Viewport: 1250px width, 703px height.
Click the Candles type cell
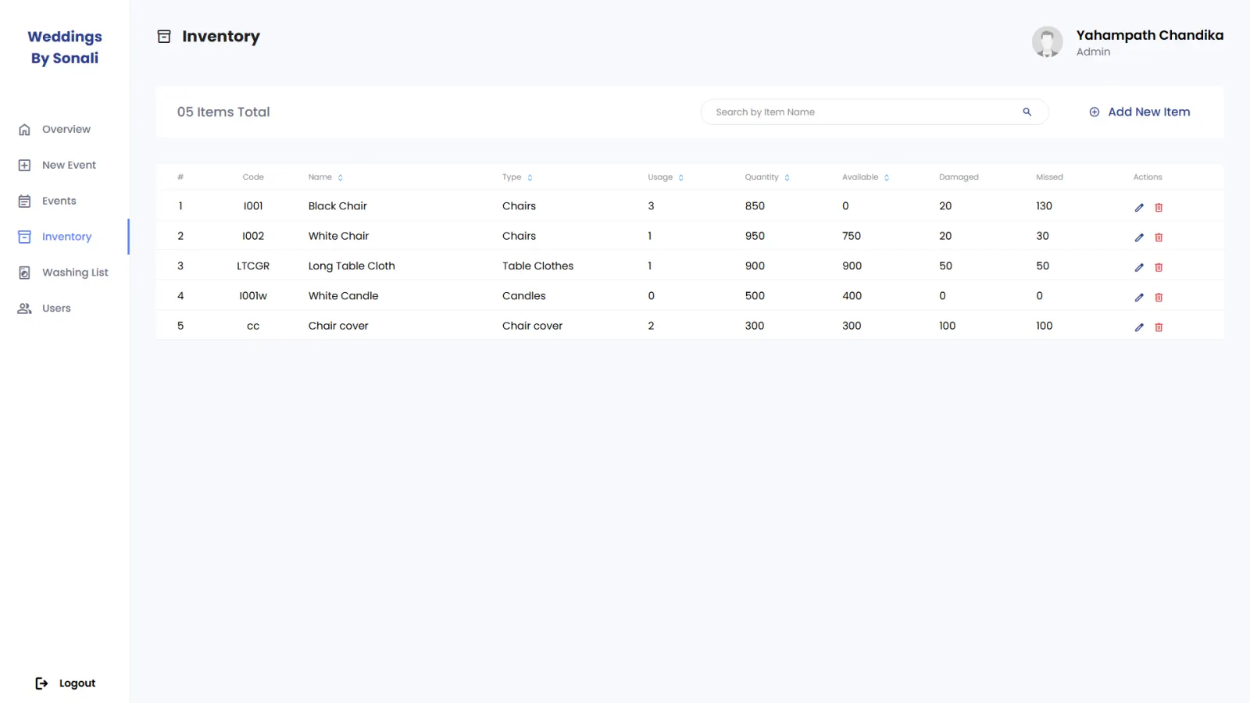(523, 296)
